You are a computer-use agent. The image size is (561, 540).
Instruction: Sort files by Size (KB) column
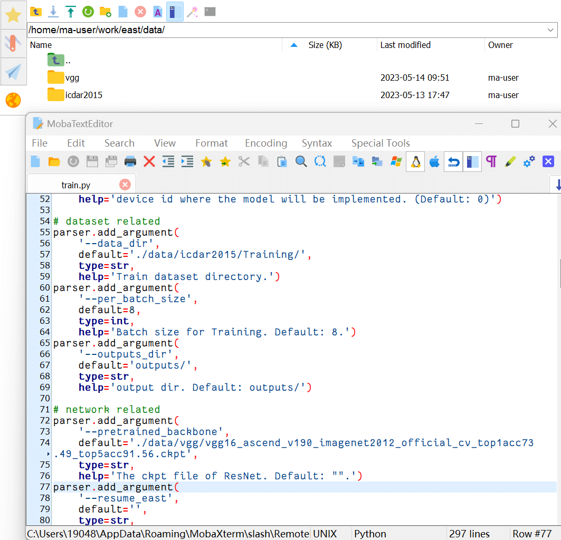point(325,45)
